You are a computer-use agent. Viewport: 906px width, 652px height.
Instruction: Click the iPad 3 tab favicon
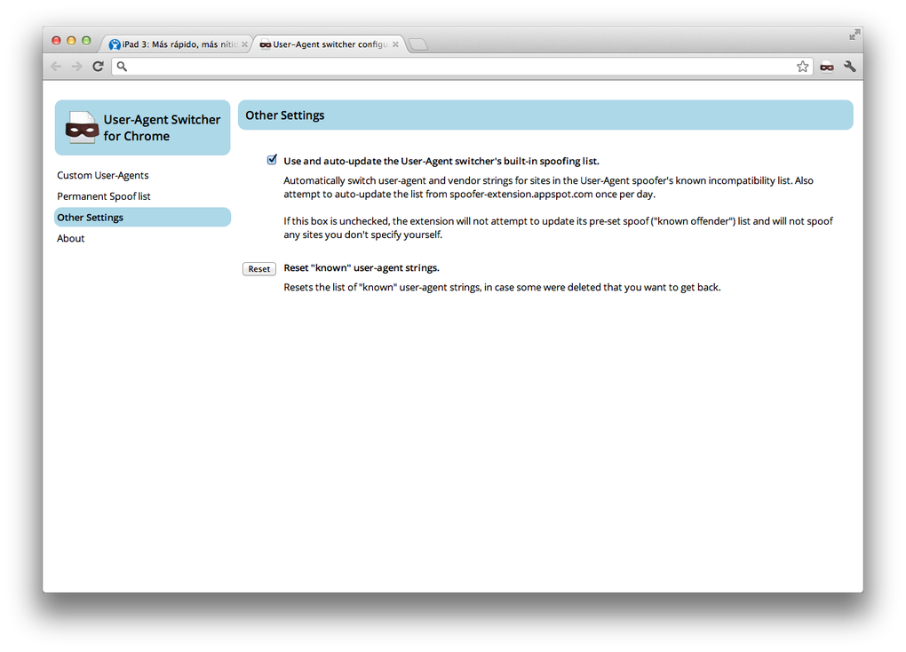tap(115, 44)
